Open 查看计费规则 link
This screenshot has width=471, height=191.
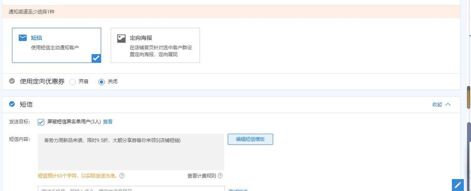pos(202,176)
